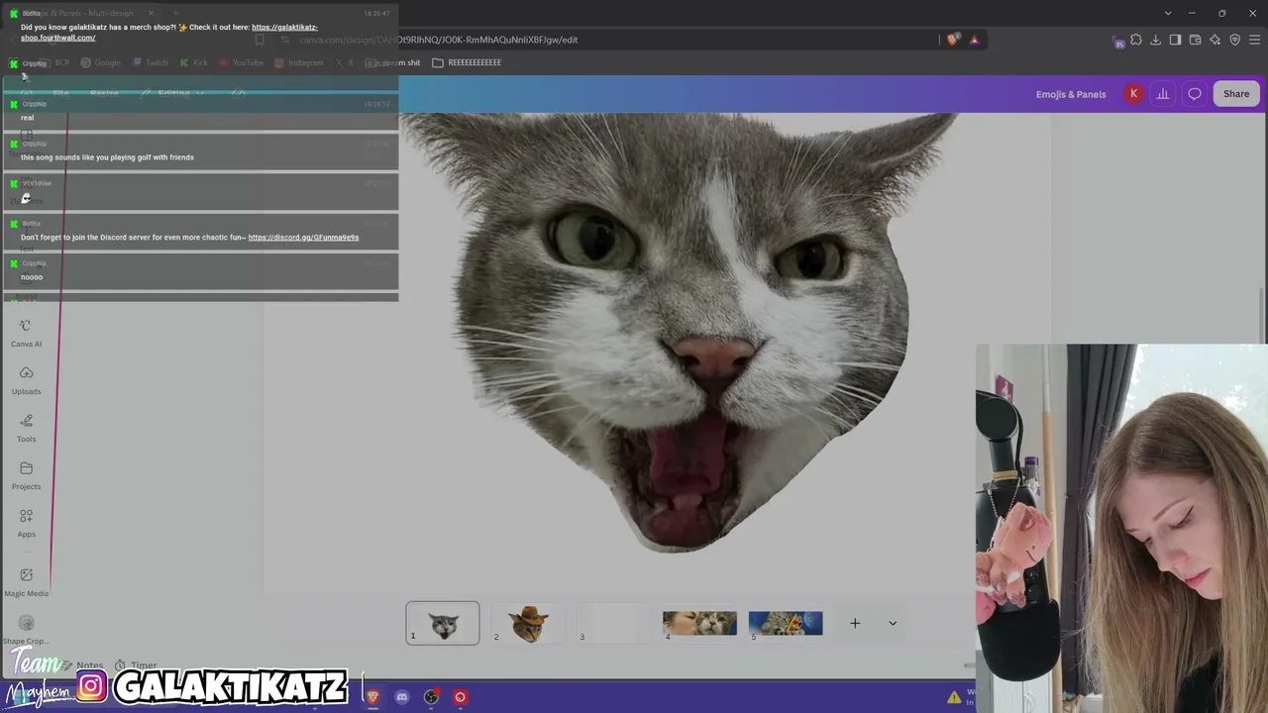The height and width of the screenshot is (713, 1268).
Task: Toggle the browser sidebar panel
Action: coord(1176,40)
